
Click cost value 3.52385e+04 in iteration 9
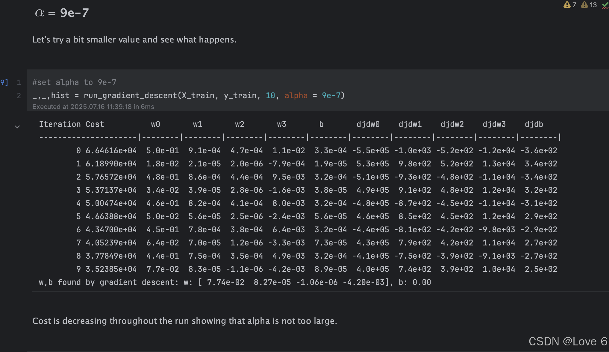(111, 269)
